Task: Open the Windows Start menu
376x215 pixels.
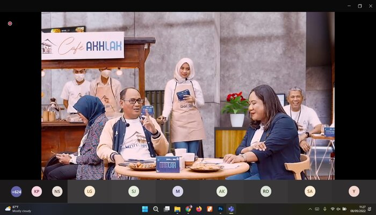Action: [x=145, y=209]
